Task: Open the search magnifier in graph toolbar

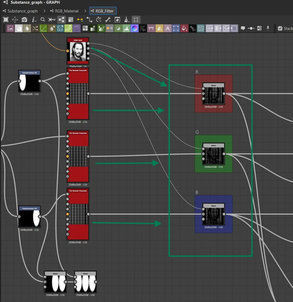Action: click(43, 20)
